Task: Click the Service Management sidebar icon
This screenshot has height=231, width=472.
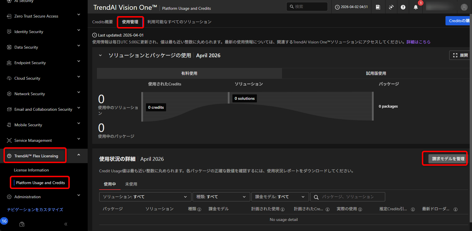Action: 9,140
